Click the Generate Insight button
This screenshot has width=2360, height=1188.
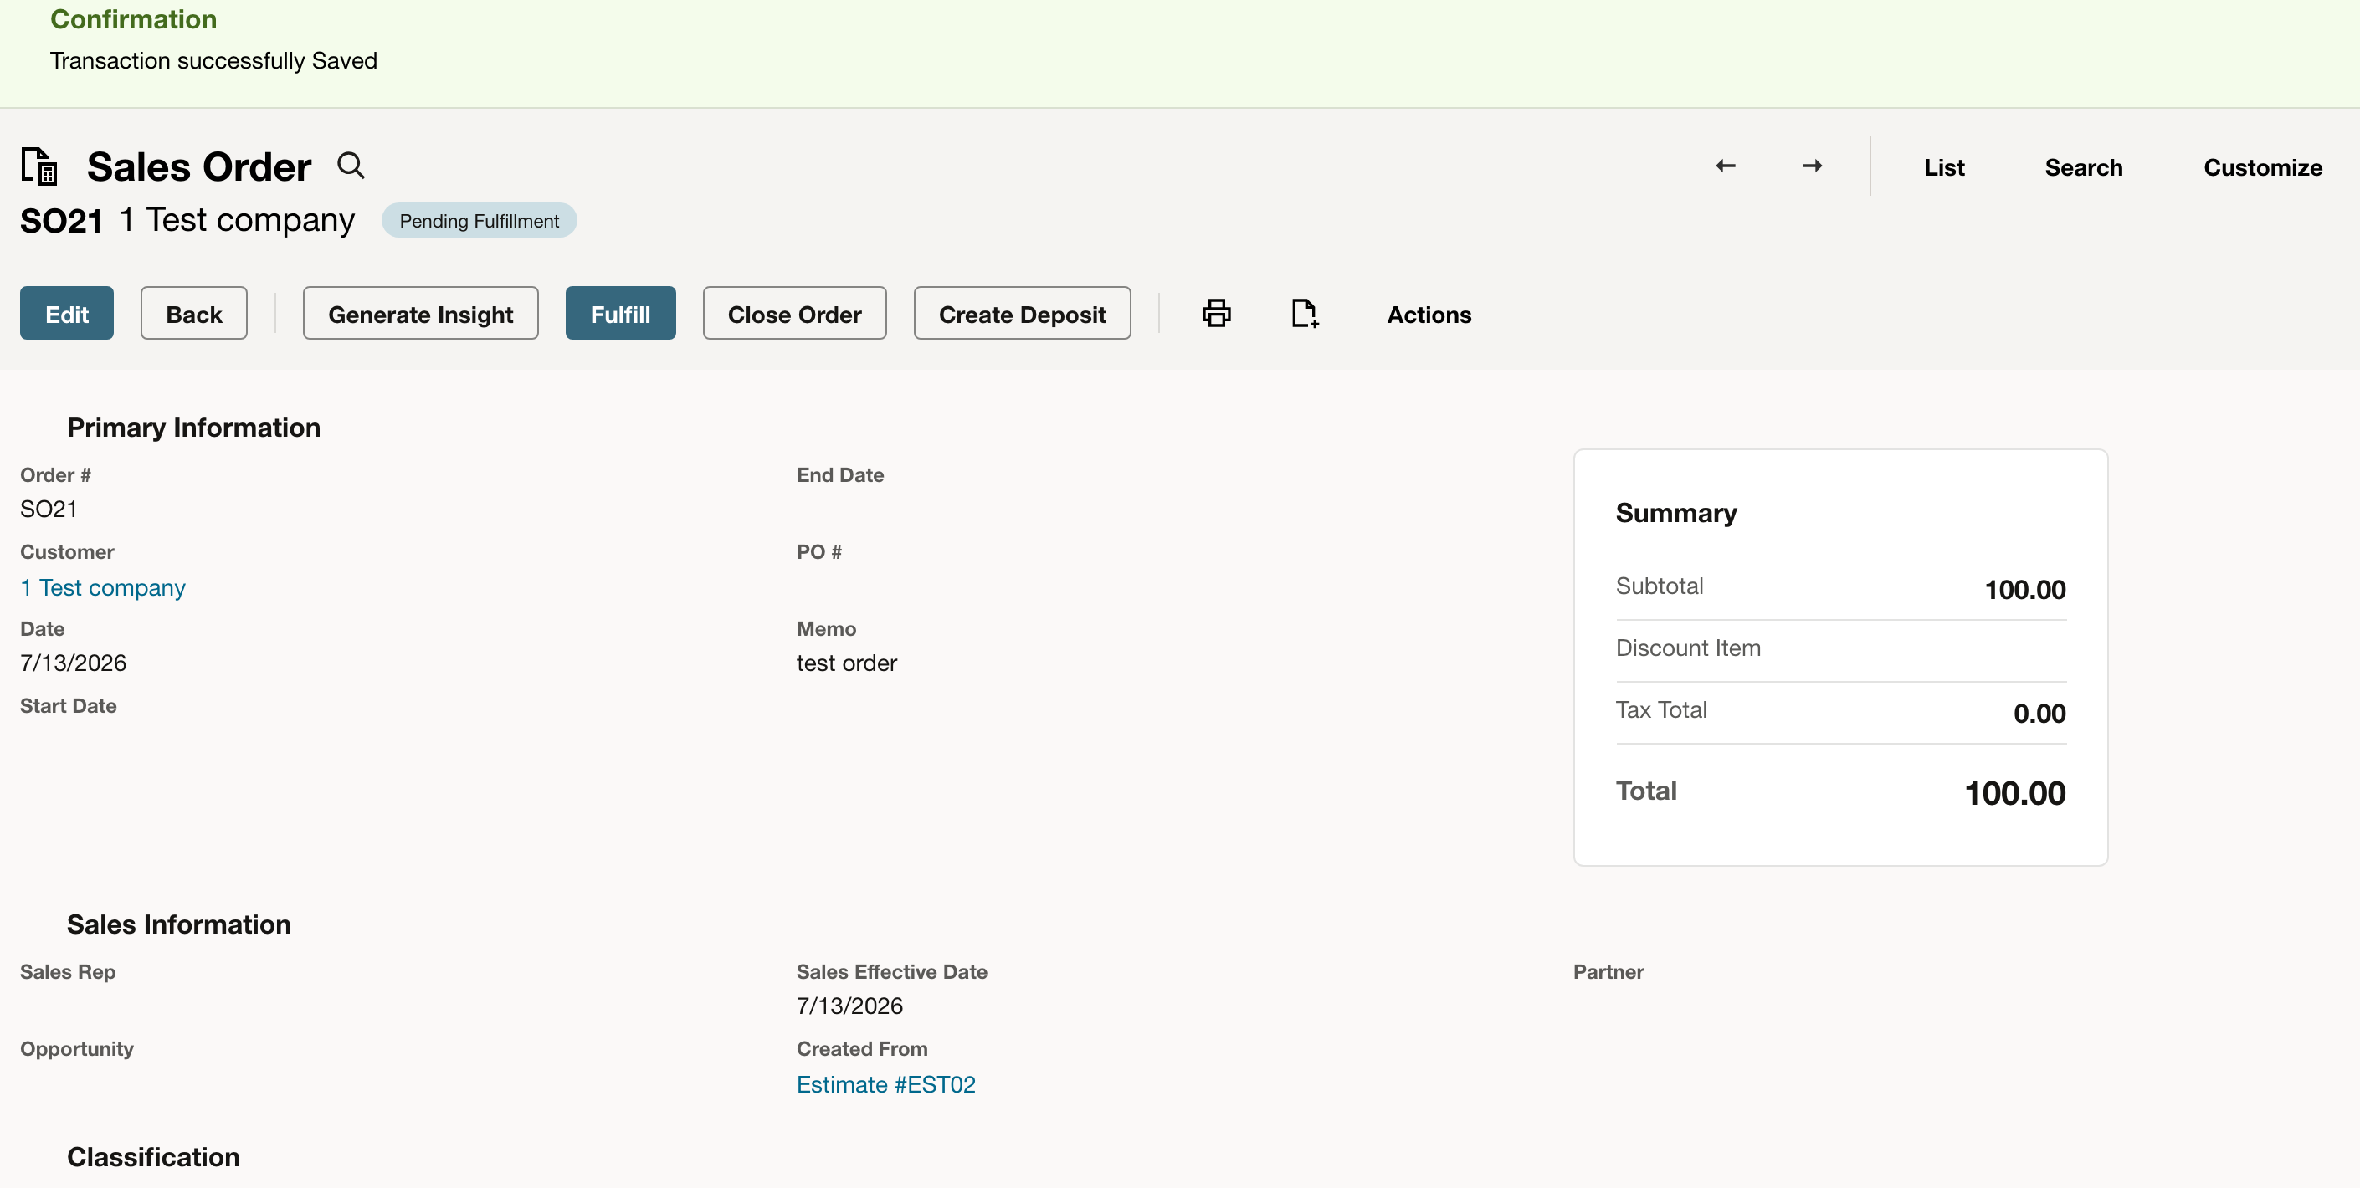tap(420, 313)
